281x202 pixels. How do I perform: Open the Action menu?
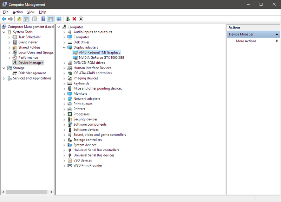click(x=18, y=12)
